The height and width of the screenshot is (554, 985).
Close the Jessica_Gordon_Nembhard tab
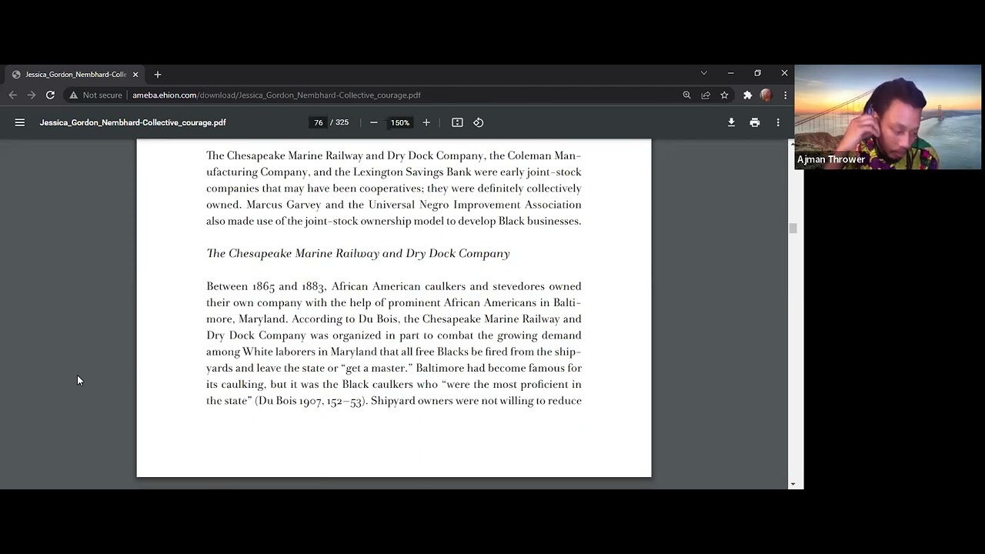pyautogui.click(x=135, y=75)
